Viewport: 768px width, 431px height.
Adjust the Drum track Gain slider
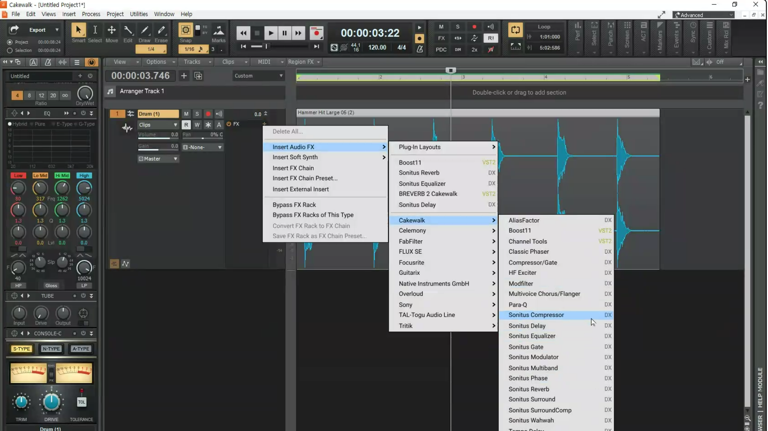[158, 147]
